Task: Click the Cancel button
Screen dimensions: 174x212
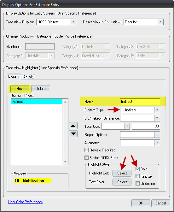Action: [x=161, y=203]
